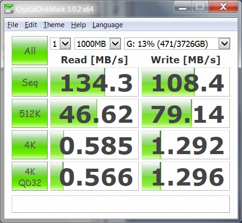Image resolution: width=242 pixels, height=223 pixels.
Task: Click the empty comment field at the bottom
Action: [121, 204]
